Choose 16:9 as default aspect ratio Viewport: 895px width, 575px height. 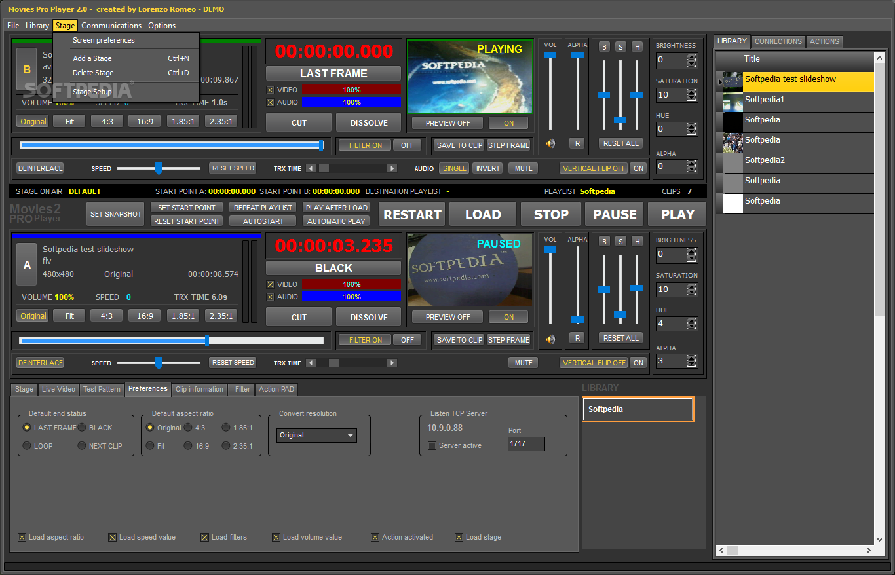click(x=188, y=445)
